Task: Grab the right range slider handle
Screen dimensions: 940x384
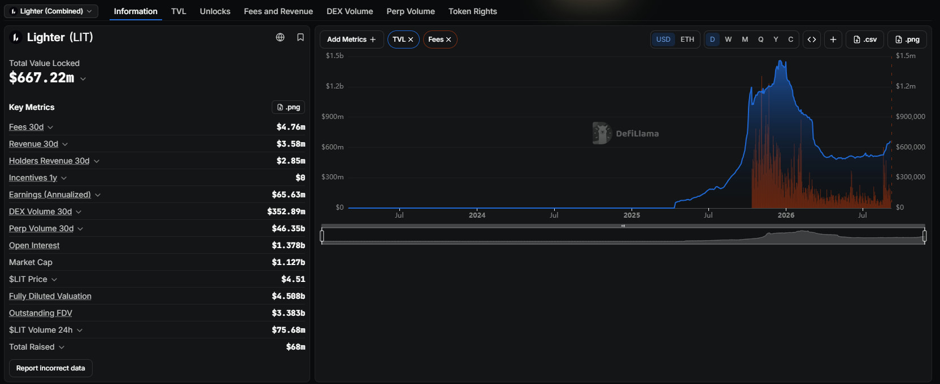Action: [x=924, y=236]
